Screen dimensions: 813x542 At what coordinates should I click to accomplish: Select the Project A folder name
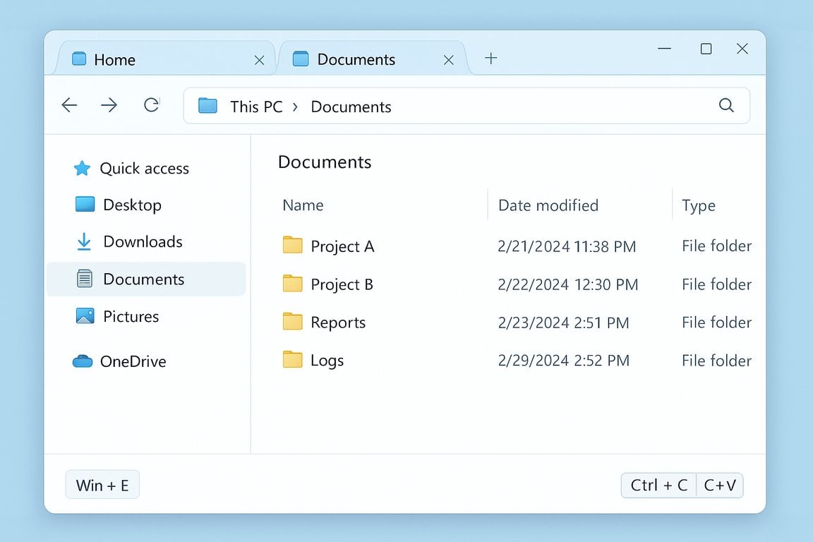342,246
